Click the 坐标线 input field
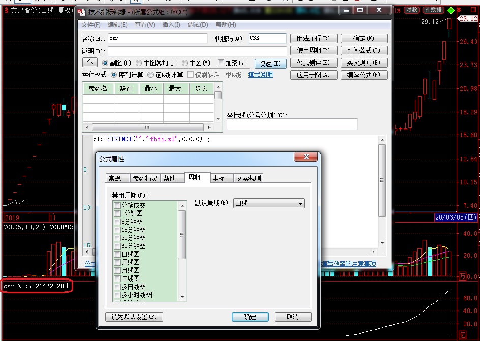The width and height of the screenshot is (480, 341). pyautogui.click(x=292, y=124)
